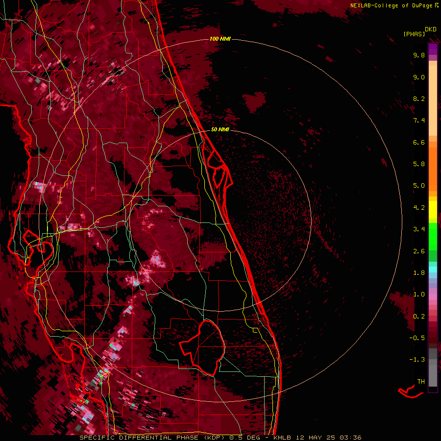
Task: Click the 4.2 value on the color scale
Action: point(419,208)
